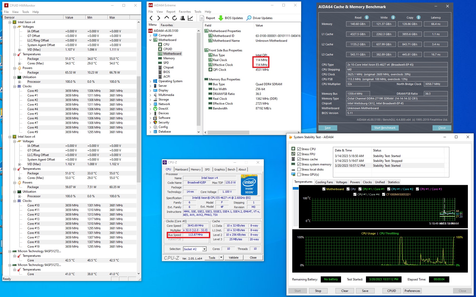Expand the Storage node in AIDA64 tree
Viewport: 476px width, 297px height.
[150, 100]
